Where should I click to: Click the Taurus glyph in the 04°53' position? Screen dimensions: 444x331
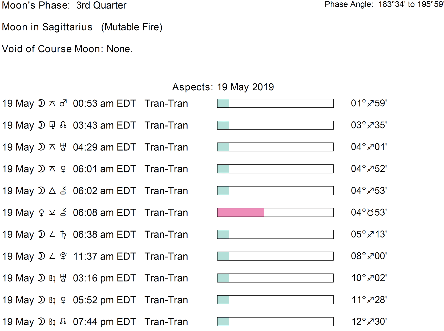[x=370, y=213]
